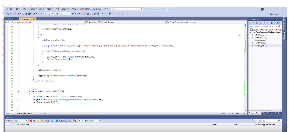Open the Window menu
The width and height of the screenshot is (291, 132).
coord(97,9)
